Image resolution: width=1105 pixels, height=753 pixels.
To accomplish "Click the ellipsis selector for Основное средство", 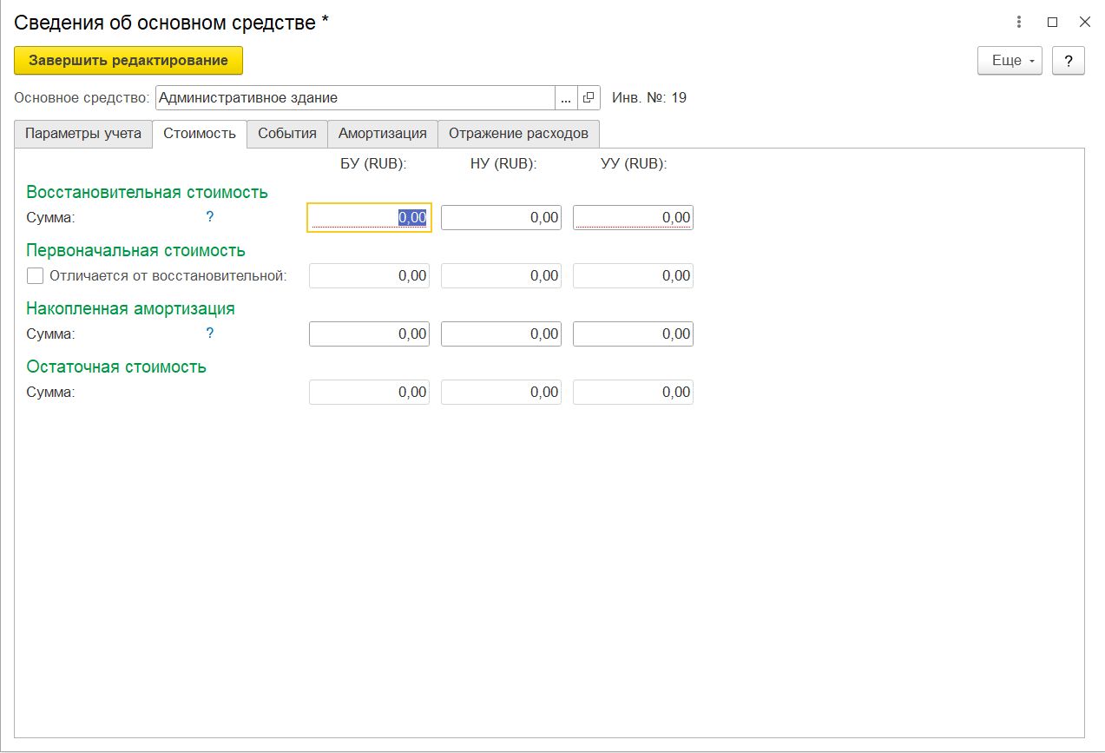I will [x=566, y=98].
